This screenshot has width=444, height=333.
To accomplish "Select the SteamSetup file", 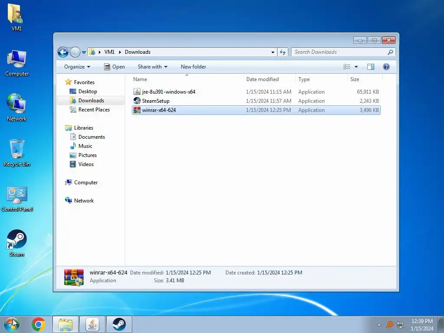I will coord(256,101).
